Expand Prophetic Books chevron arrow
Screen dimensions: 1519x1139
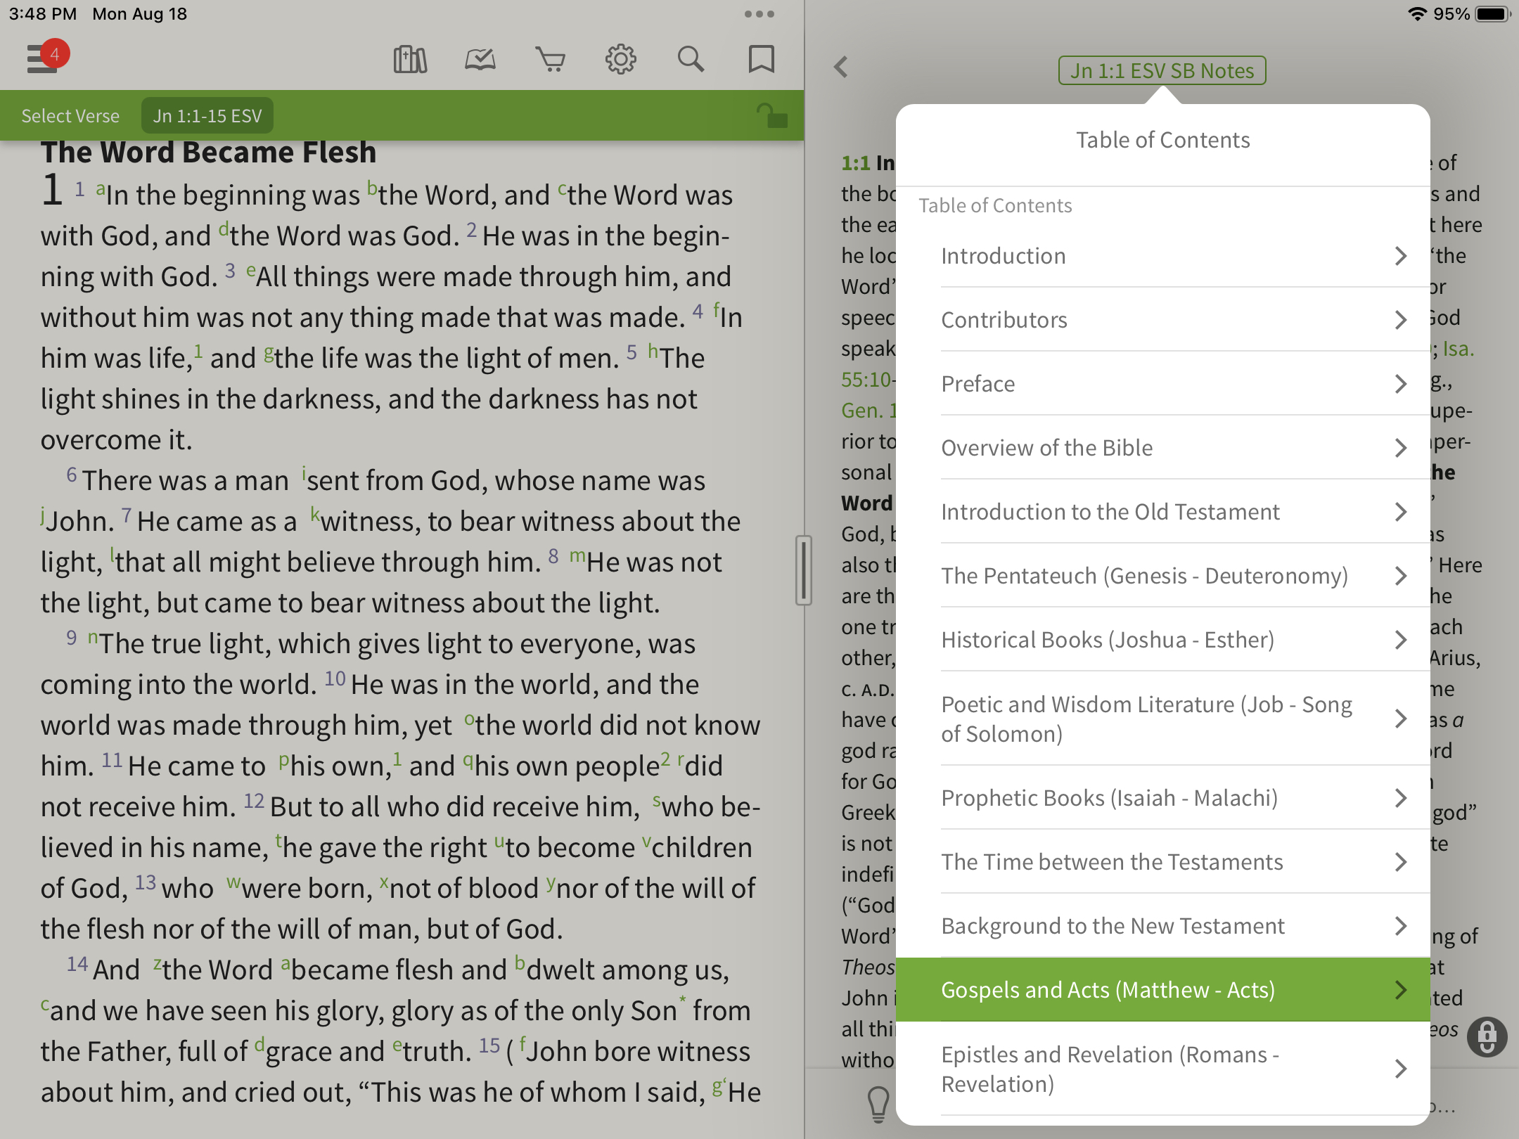coord(1400,798)
